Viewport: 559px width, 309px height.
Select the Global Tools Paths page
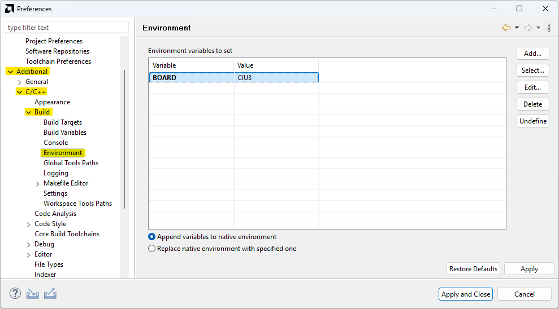71,163
